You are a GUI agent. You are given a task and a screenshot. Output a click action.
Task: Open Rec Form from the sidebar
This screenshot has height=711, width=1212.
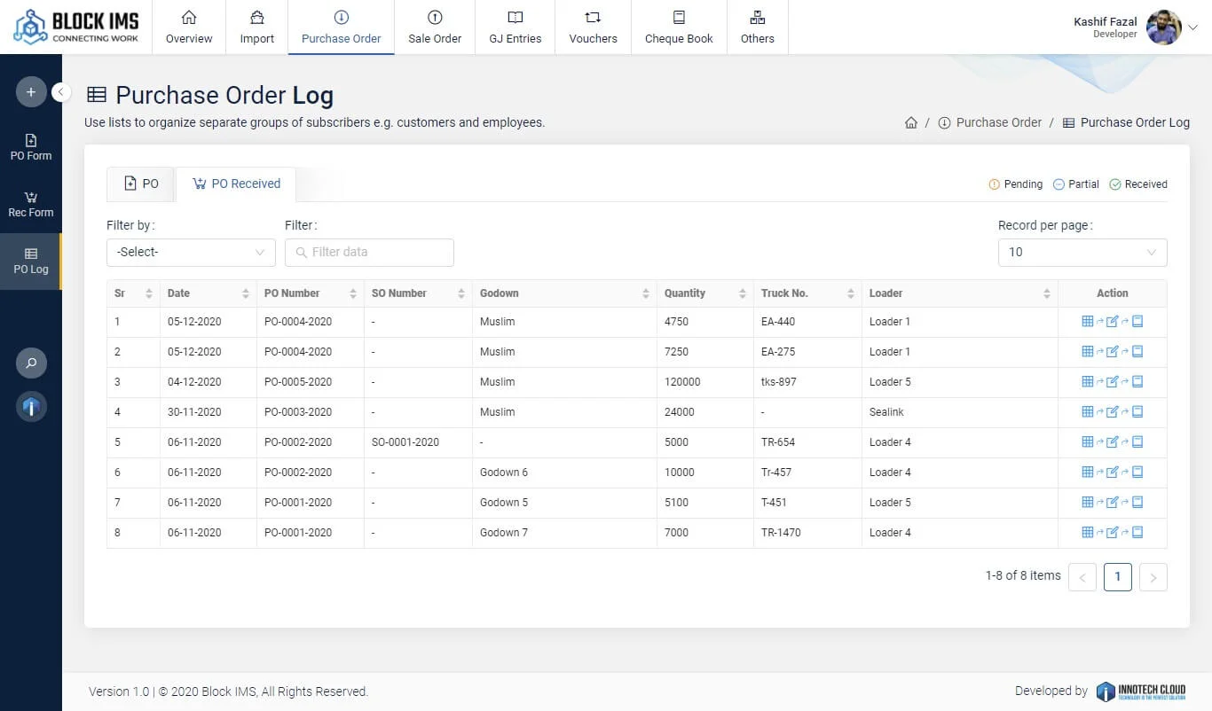pyautogui.click(x=31, y=204)
